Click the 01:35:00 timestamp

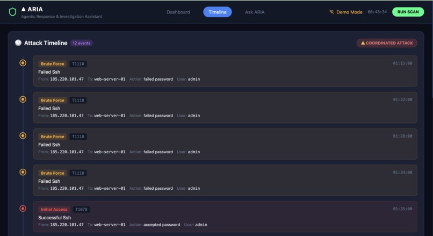click(402, 209)
